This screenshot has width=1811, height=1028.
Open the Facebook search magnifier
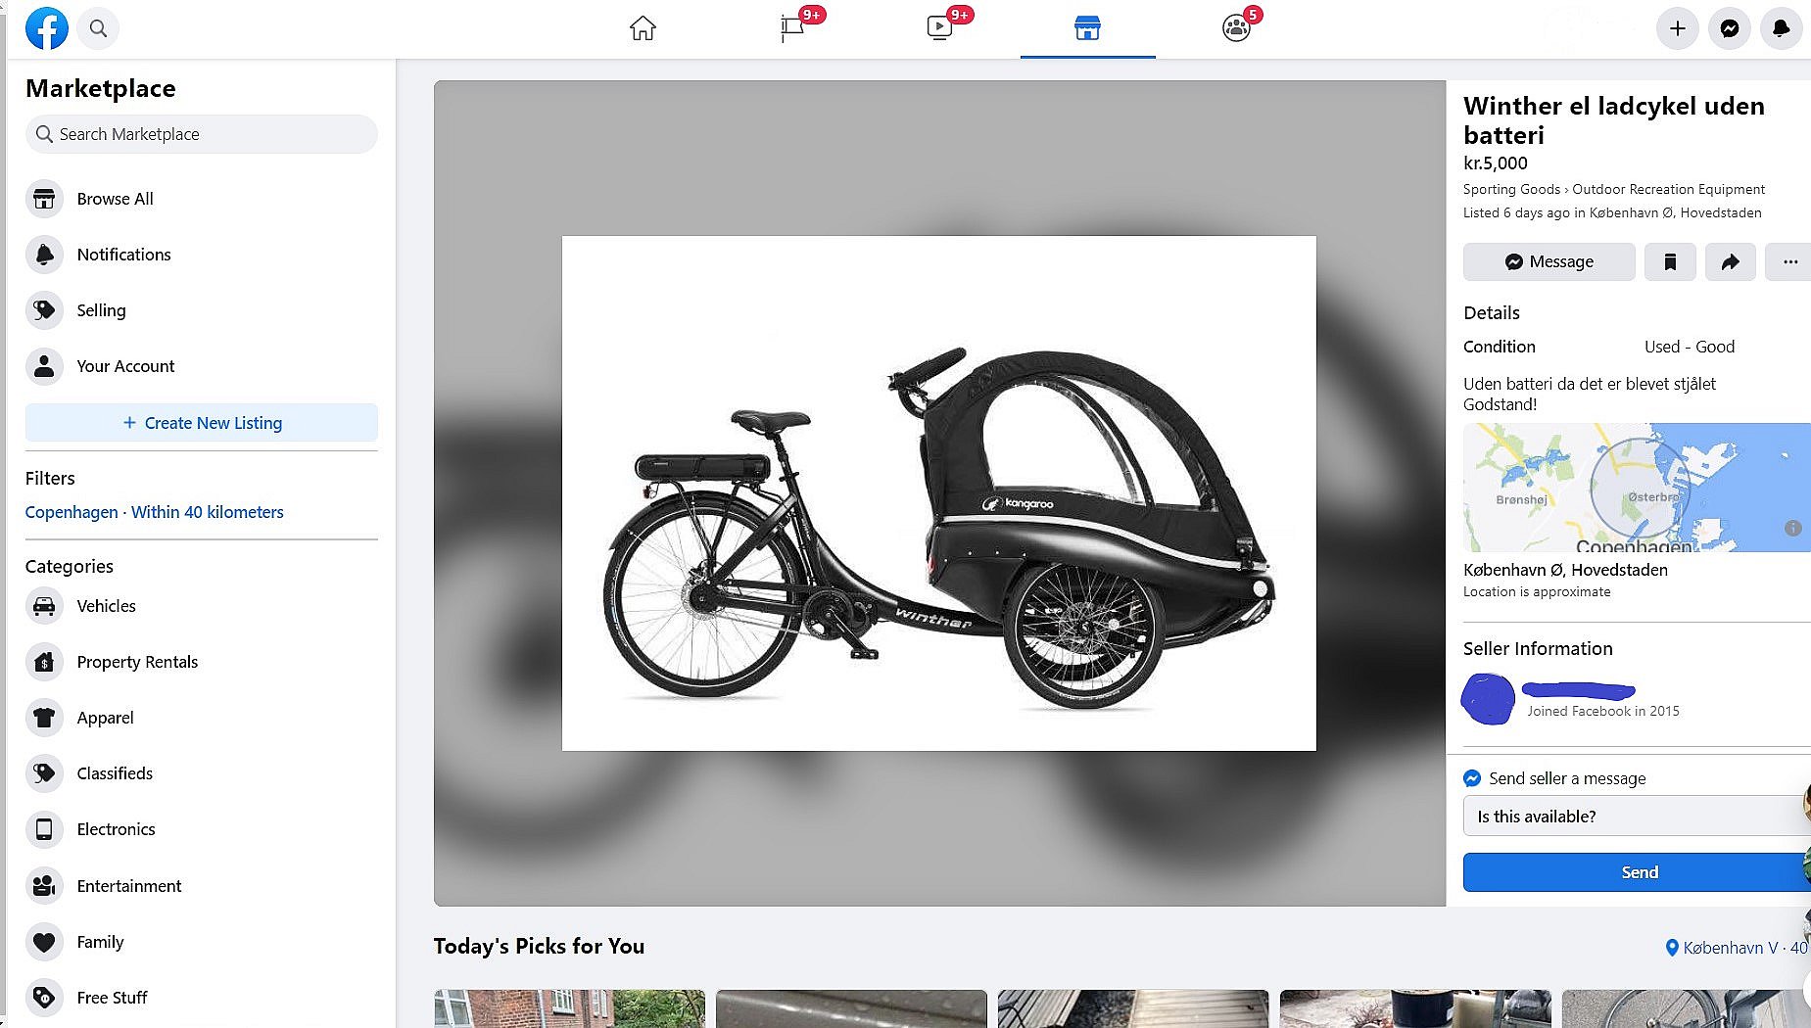pyautogui.click(x=98, y=28)
